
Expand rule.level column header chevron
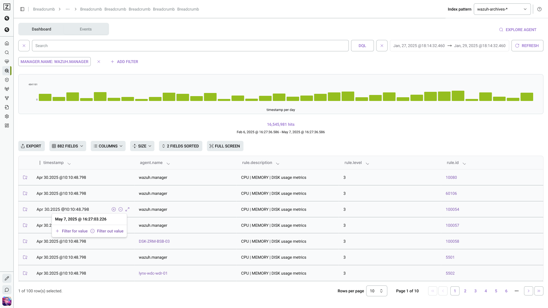point(367,164)
